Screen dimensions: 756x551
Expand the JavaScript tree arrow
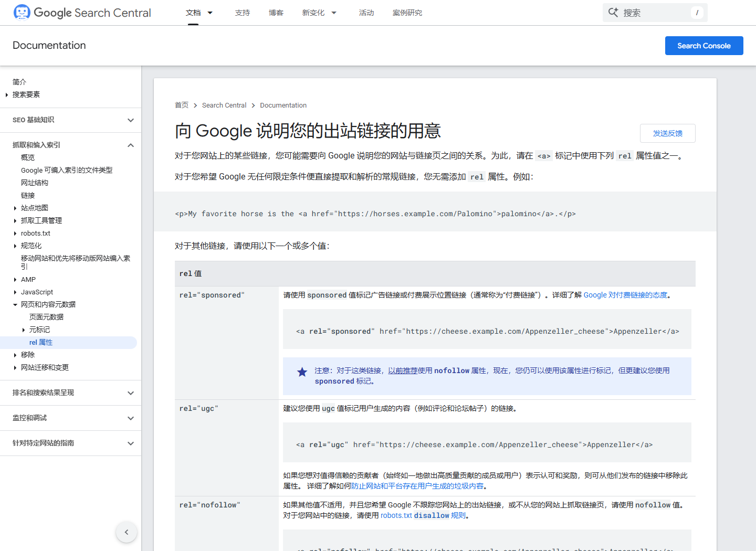coord(15,292)
